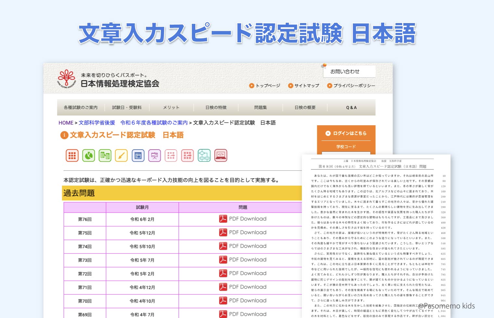Screen dimensions: 494x318
Task: Click PDF icon for 第71回
Action: pyautogui.click(x=223, y=287)
